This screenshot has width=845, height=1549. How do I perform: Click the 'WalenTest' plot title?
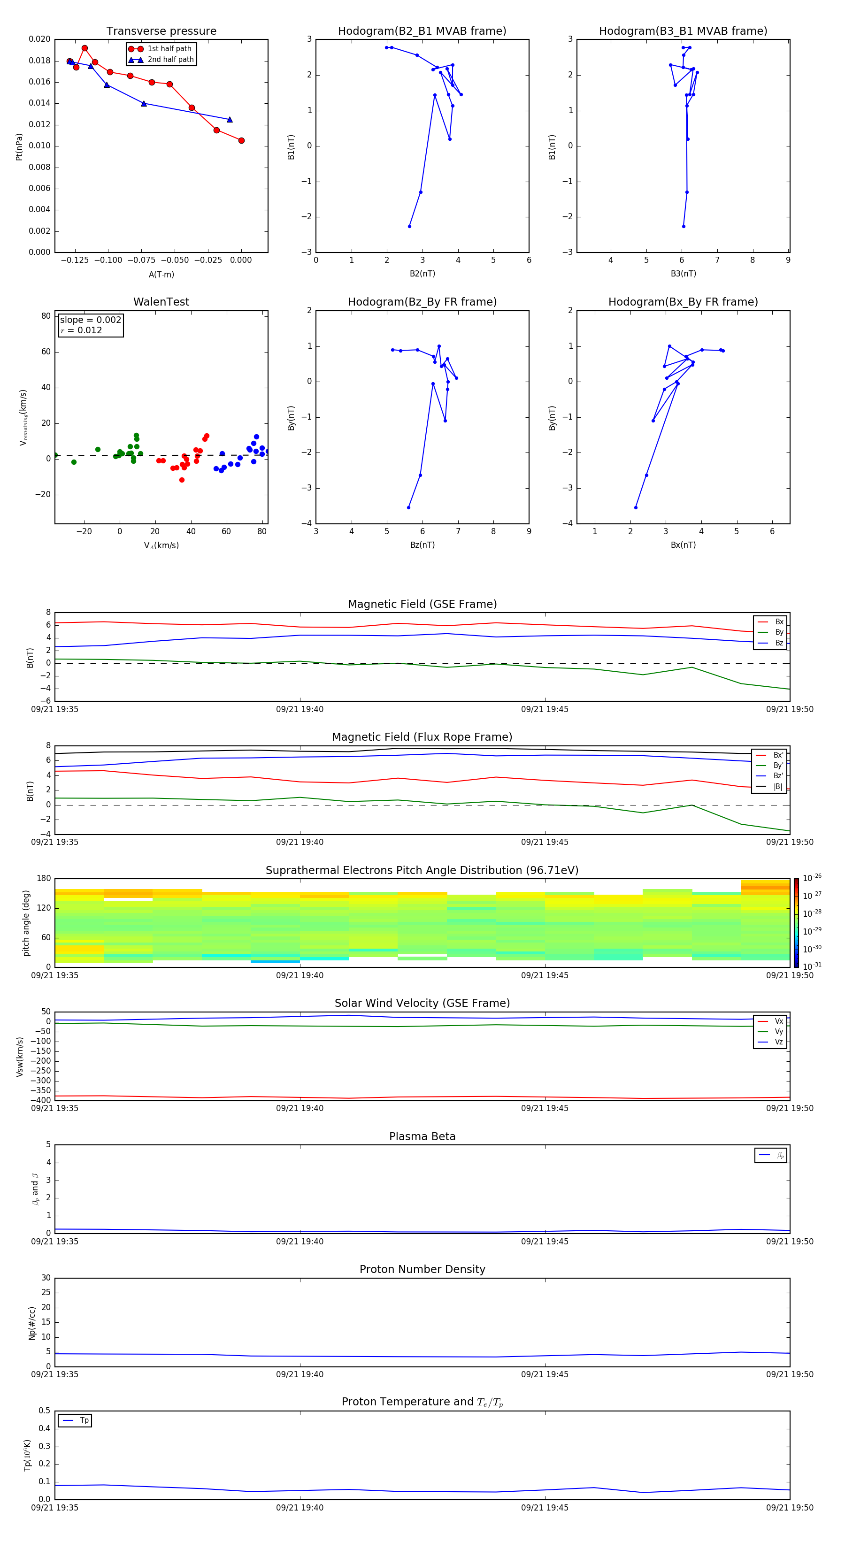coord(161,302)
